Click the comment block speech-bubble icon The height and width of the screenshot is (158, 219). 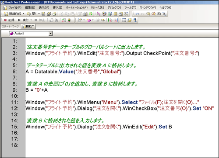[148, 14]
